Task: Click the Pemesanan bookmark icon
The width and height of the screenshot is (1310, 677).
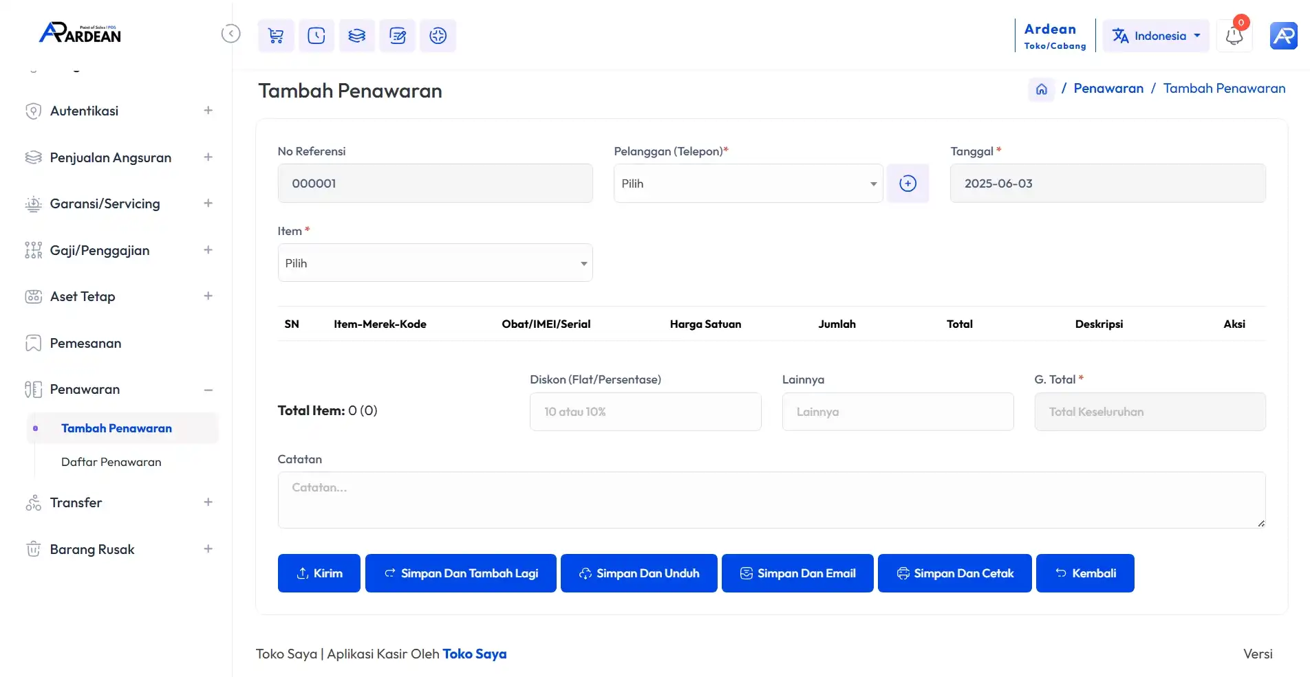Action: [x=33, y=343]
